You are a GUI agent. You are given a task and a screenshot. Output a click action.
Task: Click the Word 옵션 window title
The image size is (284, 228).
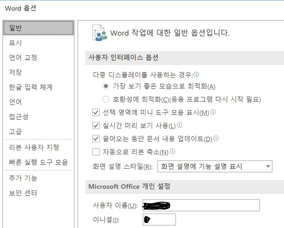click(20, 8)
